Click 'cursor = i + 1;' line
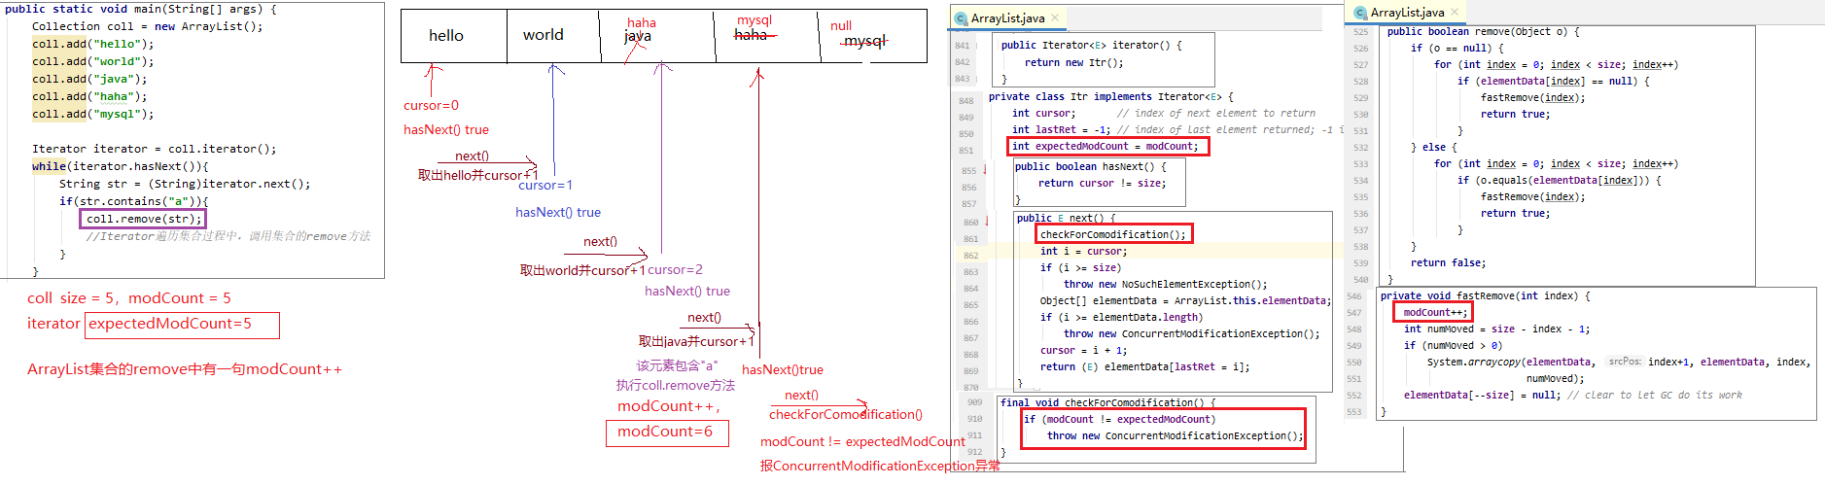 [1083, 350]
